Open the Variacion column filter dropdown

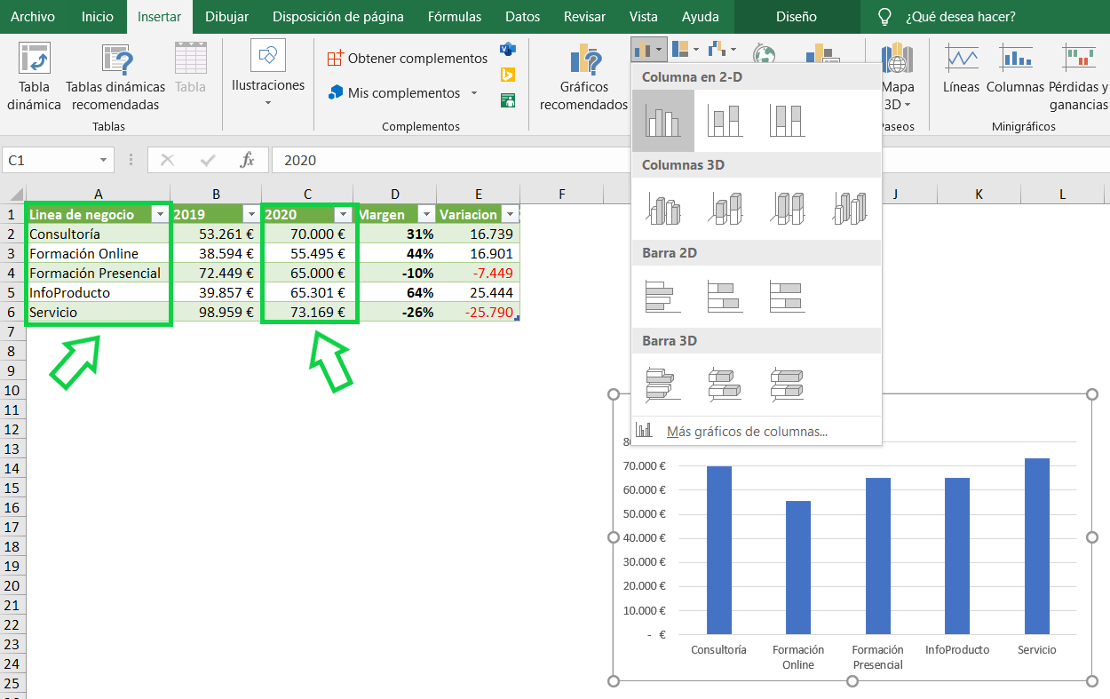pyautogui.click(x=509, y=214)
